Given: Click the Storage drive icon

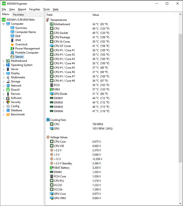Looking at the screenshot, I should click(x=8, y=82).
